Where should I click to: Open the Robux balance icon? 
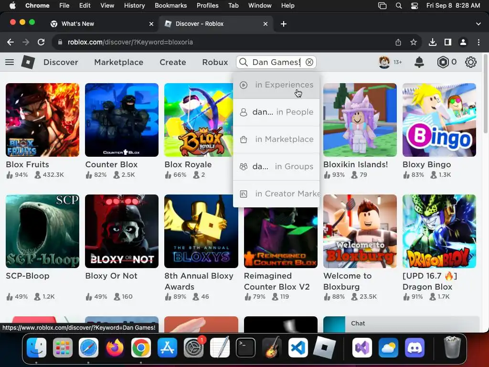click(443, 62)
